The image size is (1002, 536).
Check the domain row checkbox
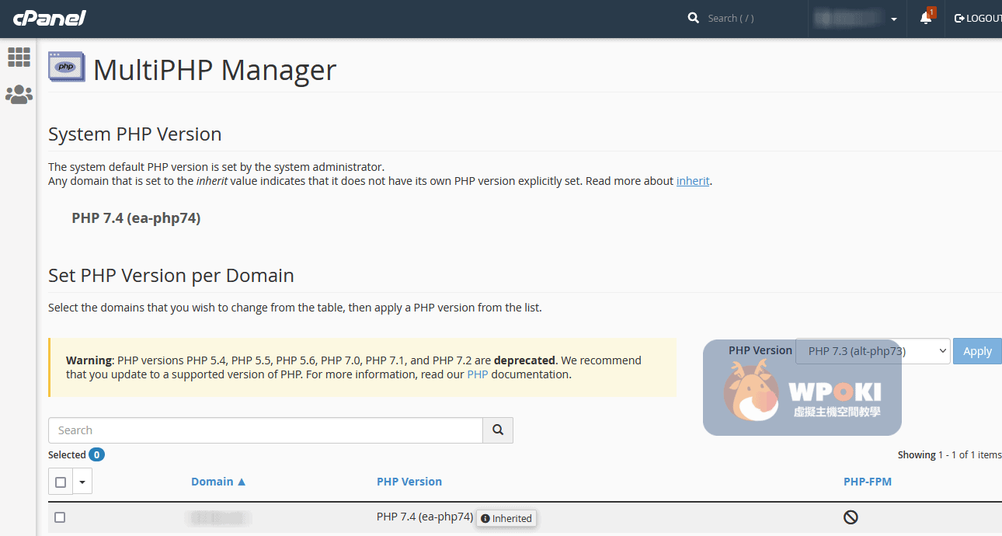[x=60, y=517]
